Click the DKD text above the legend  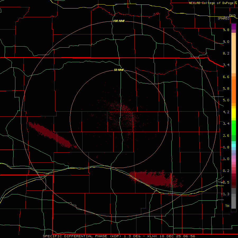[x=232, y=16]
